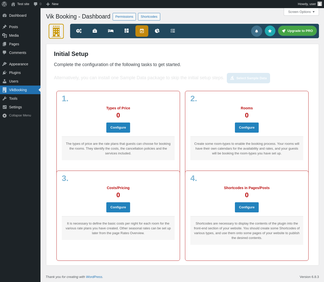Configure Types of Price
The width and height of the screenshot is (324, 282).
click(x=118, y=128)
